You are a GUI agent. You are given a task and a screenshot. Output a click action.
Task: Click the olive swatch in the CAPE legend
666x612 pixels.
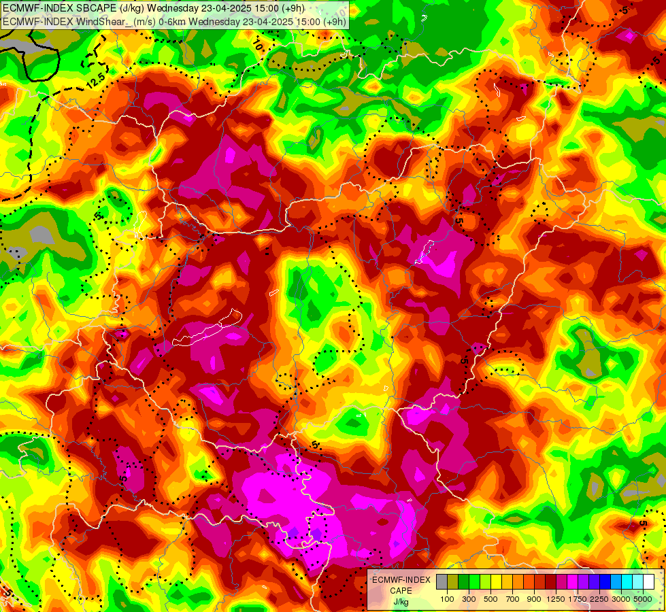pos(452,581)
